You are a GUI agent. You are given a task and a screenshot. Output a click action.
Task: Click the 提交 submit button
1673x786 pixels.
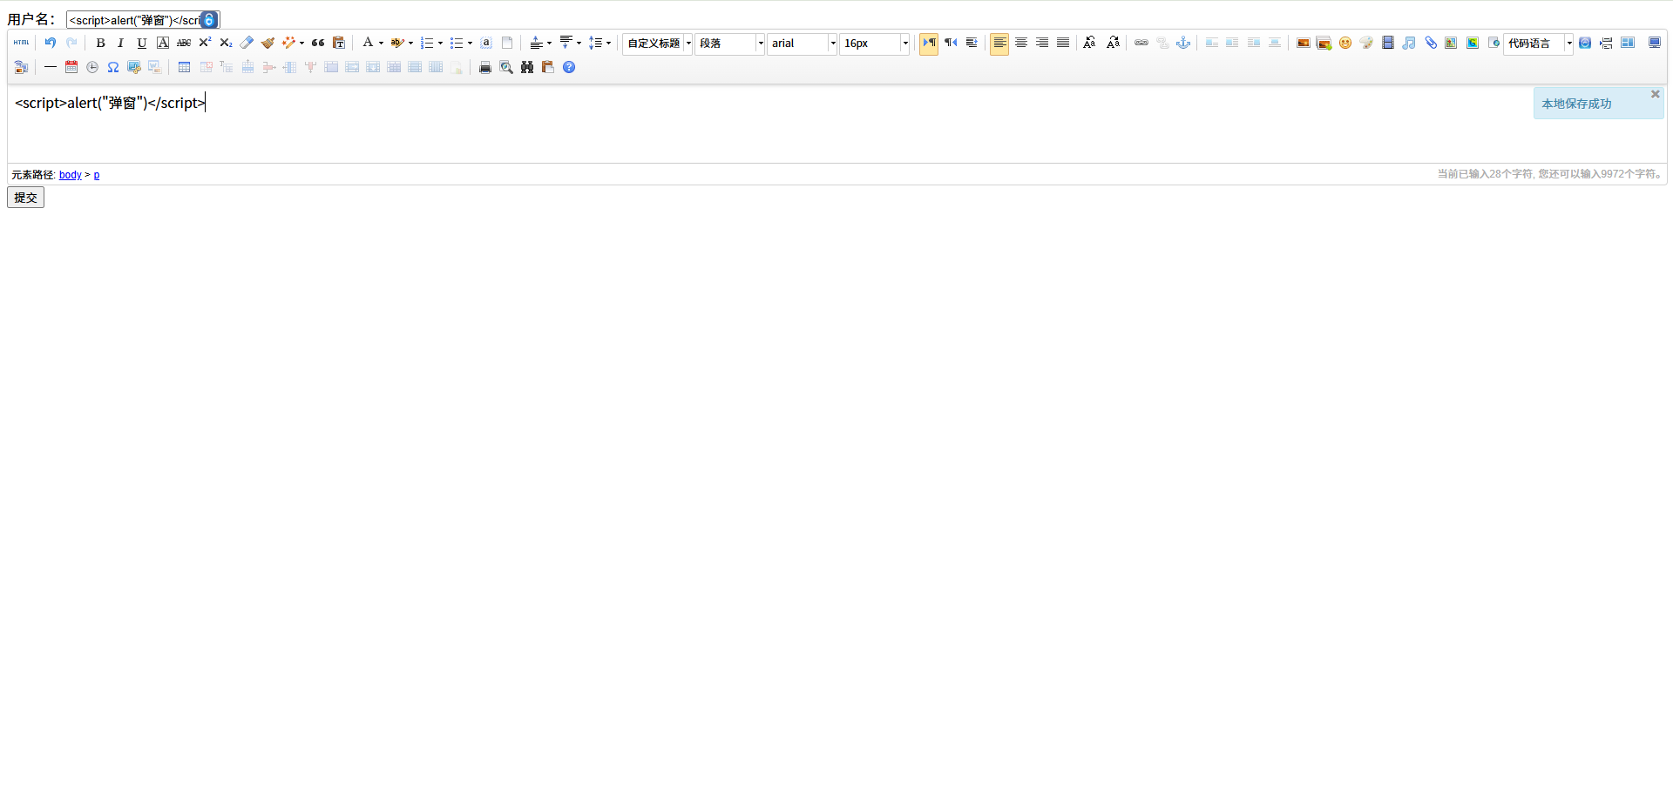(26, 198)
